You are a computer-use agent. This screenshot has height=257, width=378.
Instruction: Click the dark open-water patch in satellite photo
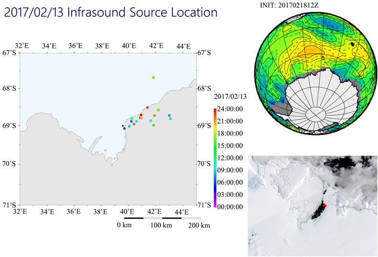click(317, 210)
